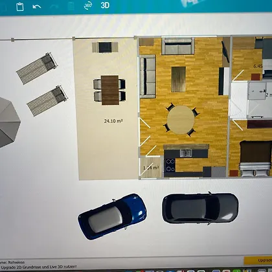272x272 pixels.
Task: Select the two-seat sofa at top wall
Action: coord(178,46)
